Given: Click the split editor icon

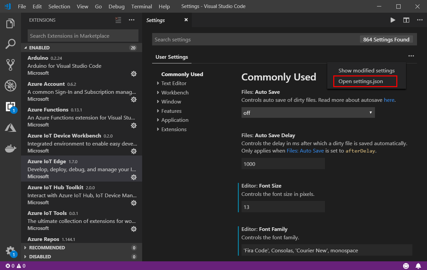Looking at the screenshot, I should [x=406, y=20].
